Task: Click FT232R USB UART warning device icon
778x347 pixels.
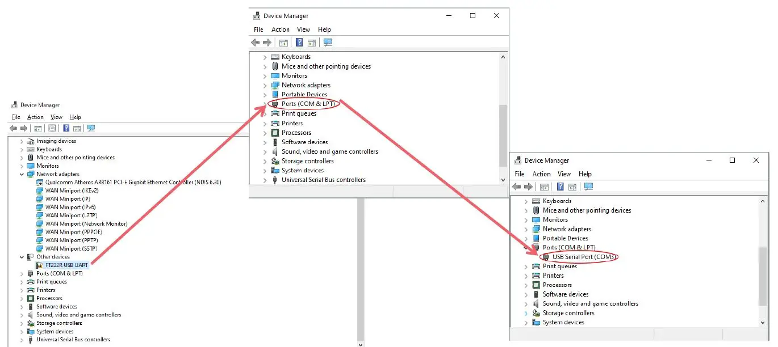Action: pos(39,265)
